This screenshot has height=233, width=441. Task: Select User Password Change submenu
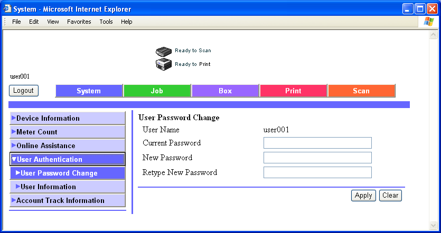(68, 173)
